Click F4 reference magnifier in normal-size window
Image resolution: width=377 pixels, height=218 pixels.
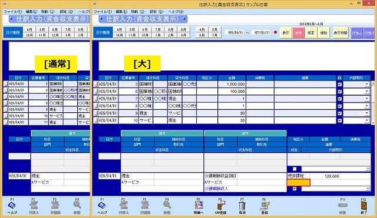coord(77,205)
